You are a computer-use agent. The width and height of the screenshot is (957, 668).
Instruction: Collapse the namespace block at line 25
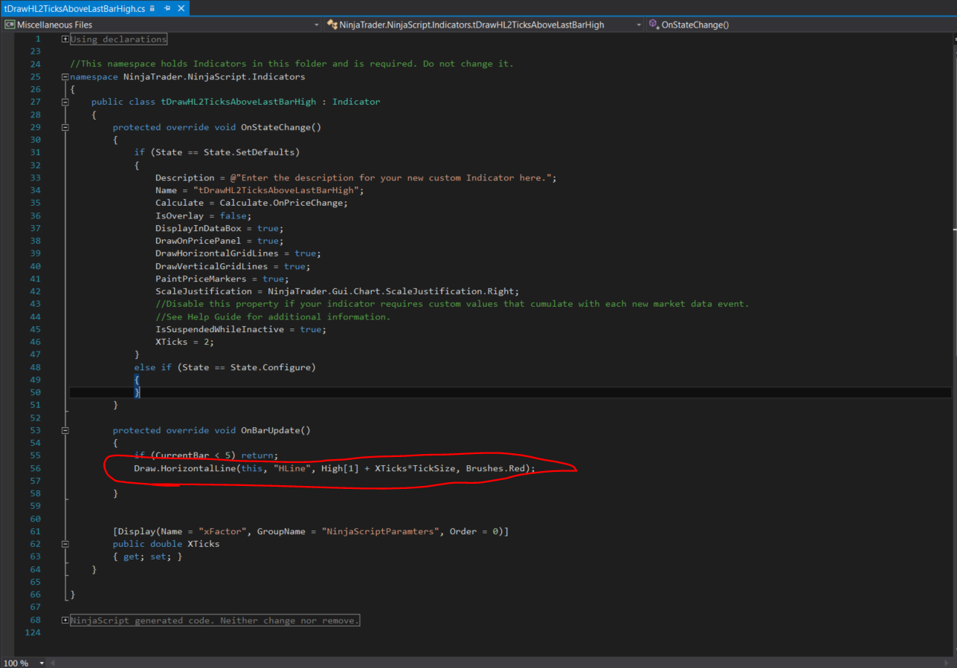click(x=65, y=77)
